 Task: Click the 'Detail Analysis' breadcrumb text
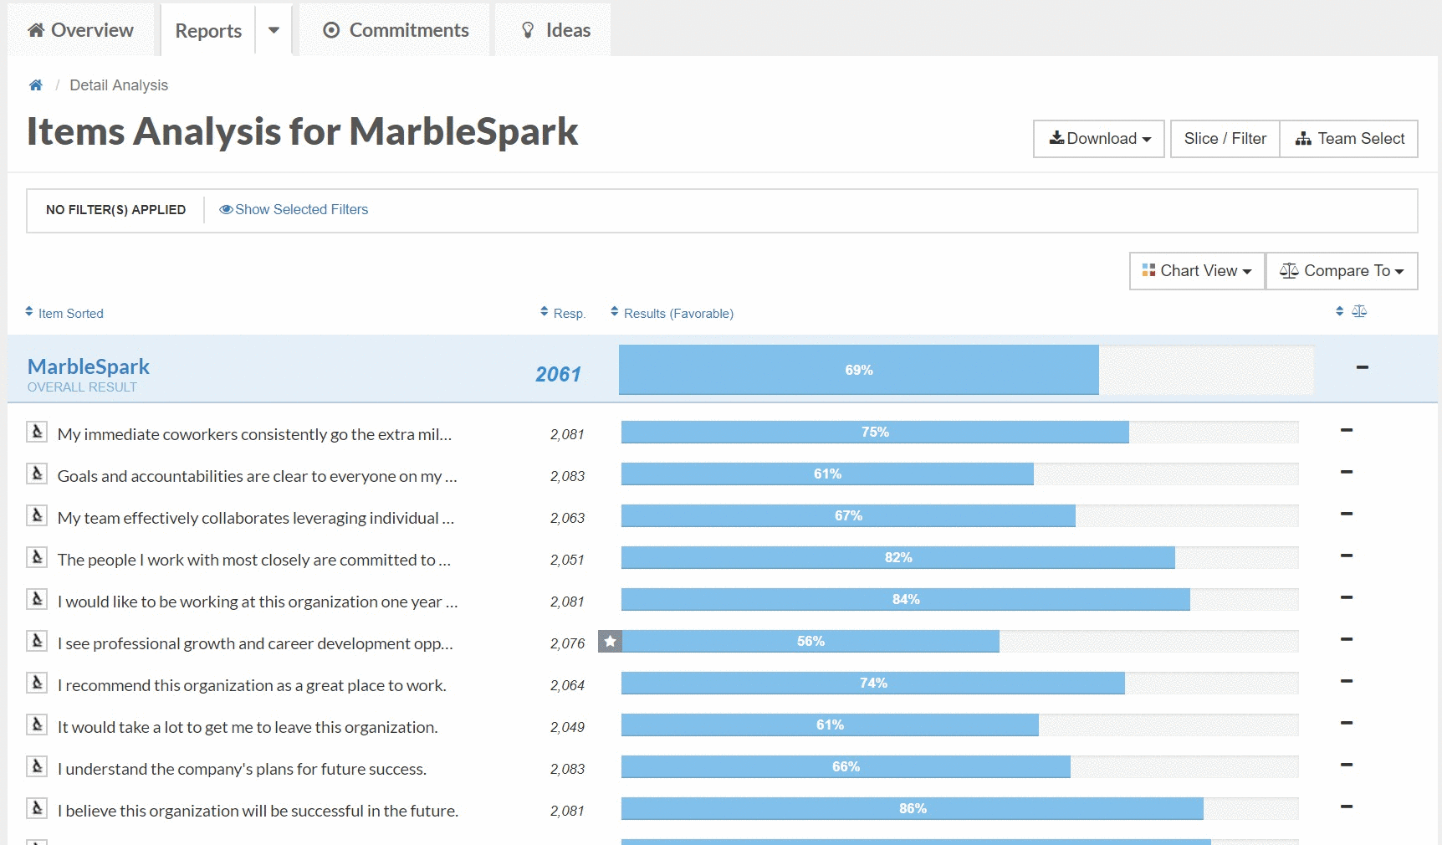tap(119, 85)
